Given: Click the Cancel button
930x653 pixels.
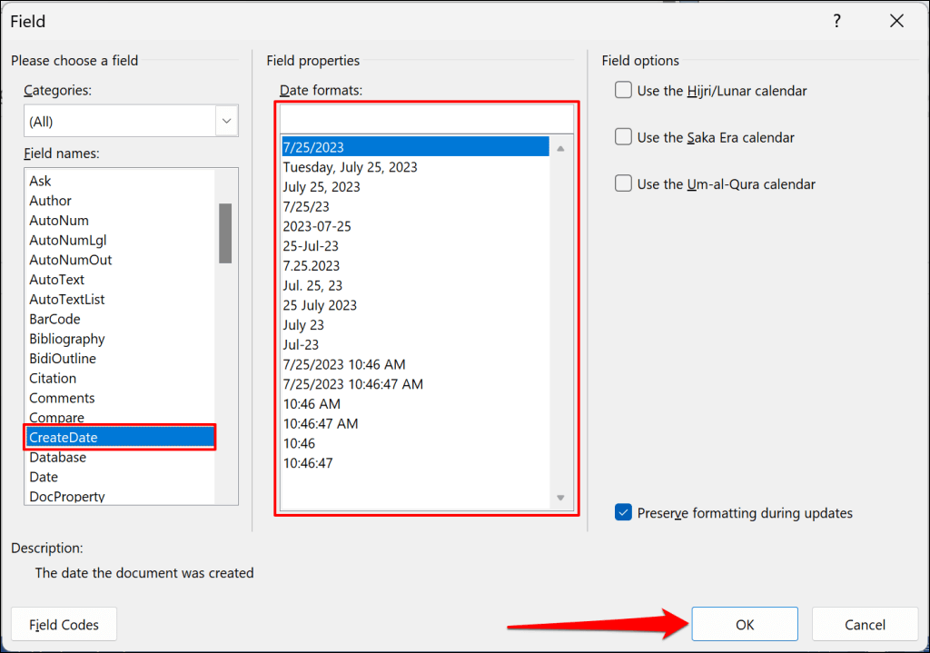Looking at the screenshot, I should tap(865, 625).
